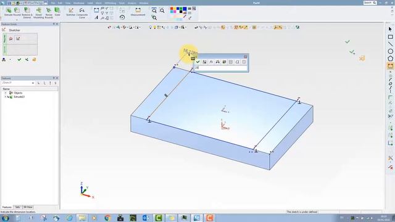395x222 pixels.
Task: Select the Scale tool in the ribbon
Action: coord(57,12)
